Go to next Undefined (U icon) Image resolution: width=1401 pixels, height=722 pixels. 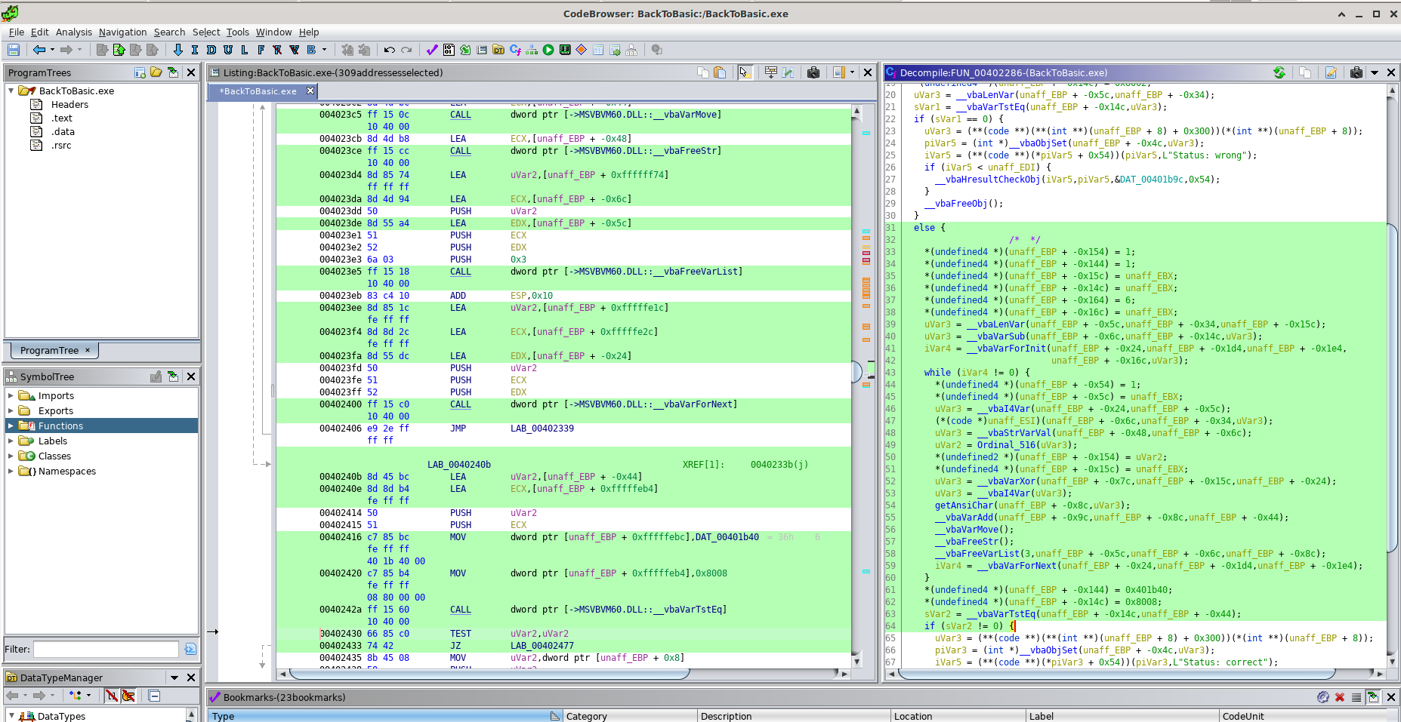coord(228,50)
